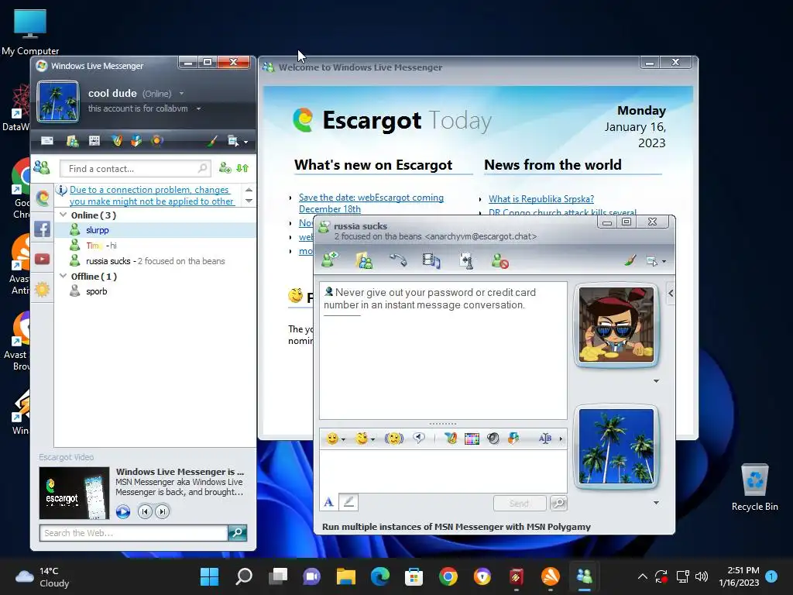Select offline contact sporb
The width and height of the screenshot is (793, 595).
point(155,291)
